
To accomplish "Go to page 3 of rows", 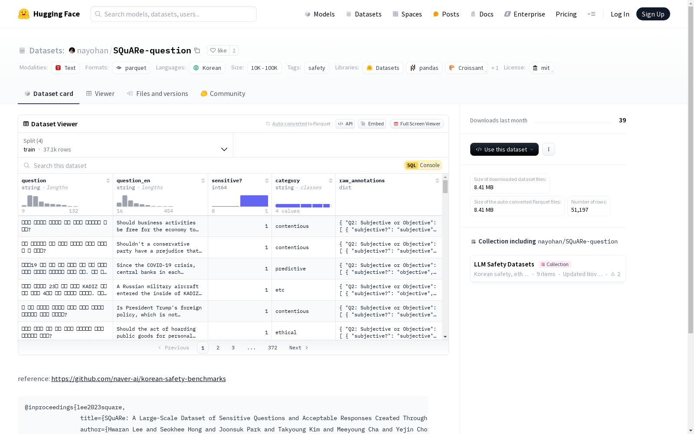I will pos(233,348).
